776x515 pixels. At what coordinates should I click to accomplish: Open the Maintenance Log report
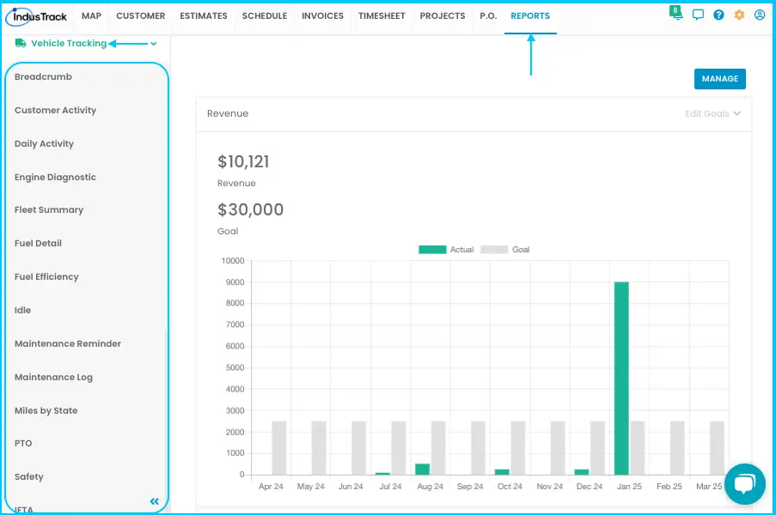click(x=53, y=377)
